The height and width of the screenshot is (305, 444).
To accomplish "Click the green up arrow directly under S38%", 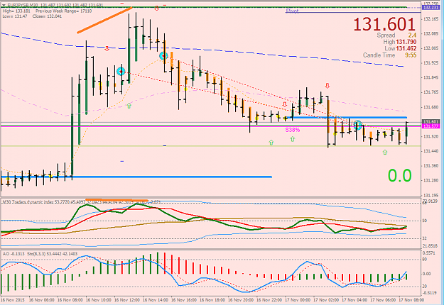I will [x=293, y=139].
